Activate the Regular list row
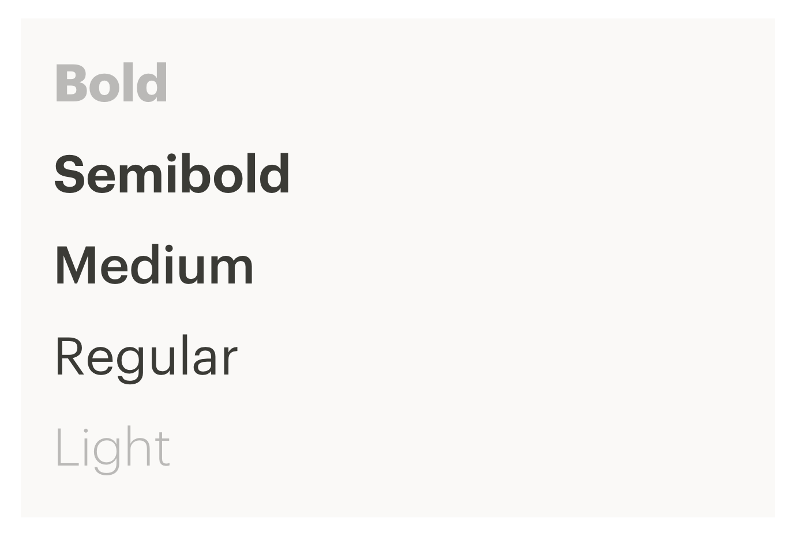 pyautogui.click(x=146, y=358)
